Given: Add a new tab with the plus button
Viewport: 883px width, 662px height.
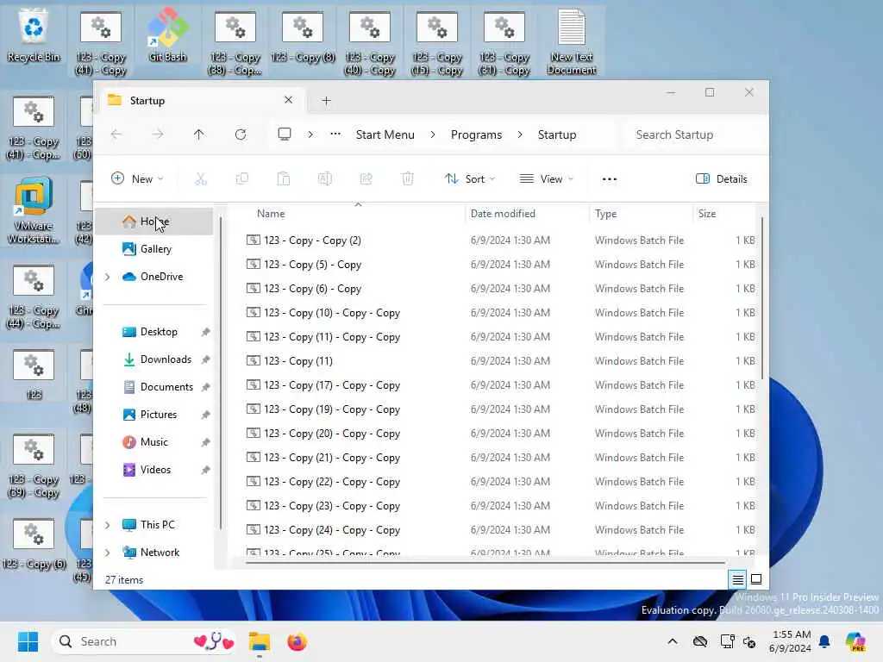Looking at the screenshot, I should (326, 101).
